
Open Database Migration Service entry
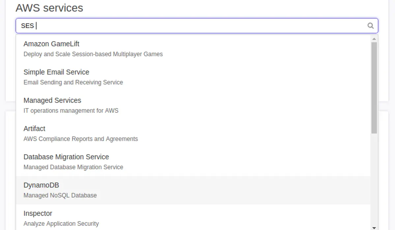(193, 162)
